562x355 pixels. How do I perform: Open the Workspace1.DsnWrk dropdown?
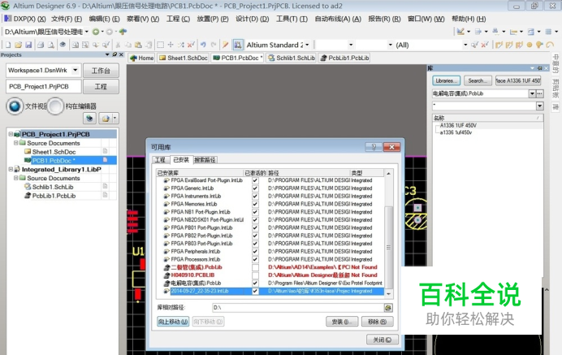75,70
